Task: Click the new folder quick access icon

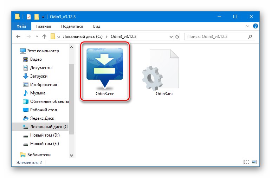Action: [x=37, y=17]
